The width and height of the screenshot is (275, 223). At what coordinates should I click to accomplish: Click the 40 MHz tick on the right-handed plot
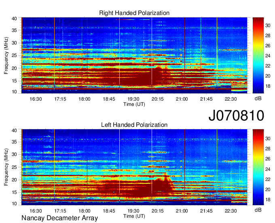pos(14,19)
